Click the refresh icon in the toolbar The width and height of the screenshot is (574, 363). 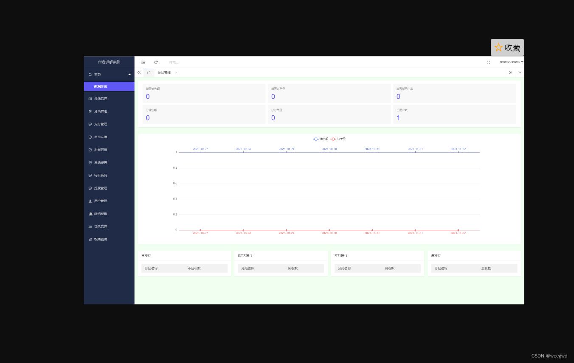tap(156, 62)
